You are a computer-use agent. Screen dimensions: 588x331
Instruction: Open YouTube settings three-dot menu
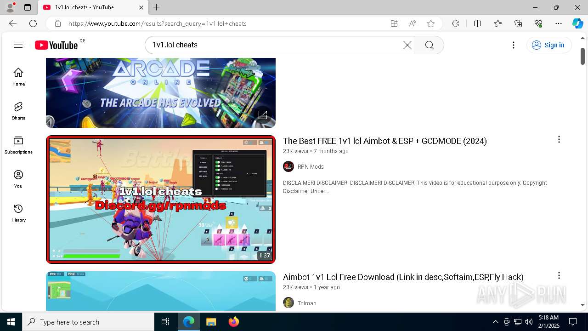[514, 45]
